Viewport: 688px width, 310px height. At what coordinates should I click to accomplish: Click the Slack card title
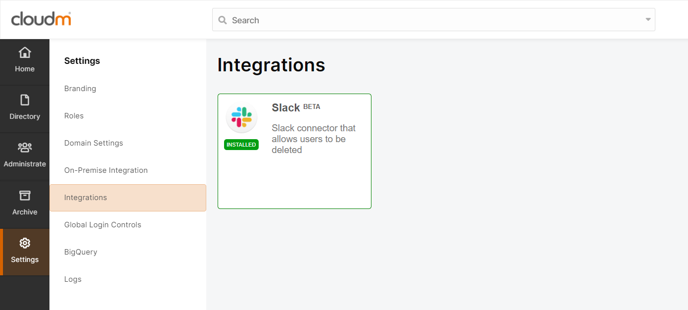point(286,107)
